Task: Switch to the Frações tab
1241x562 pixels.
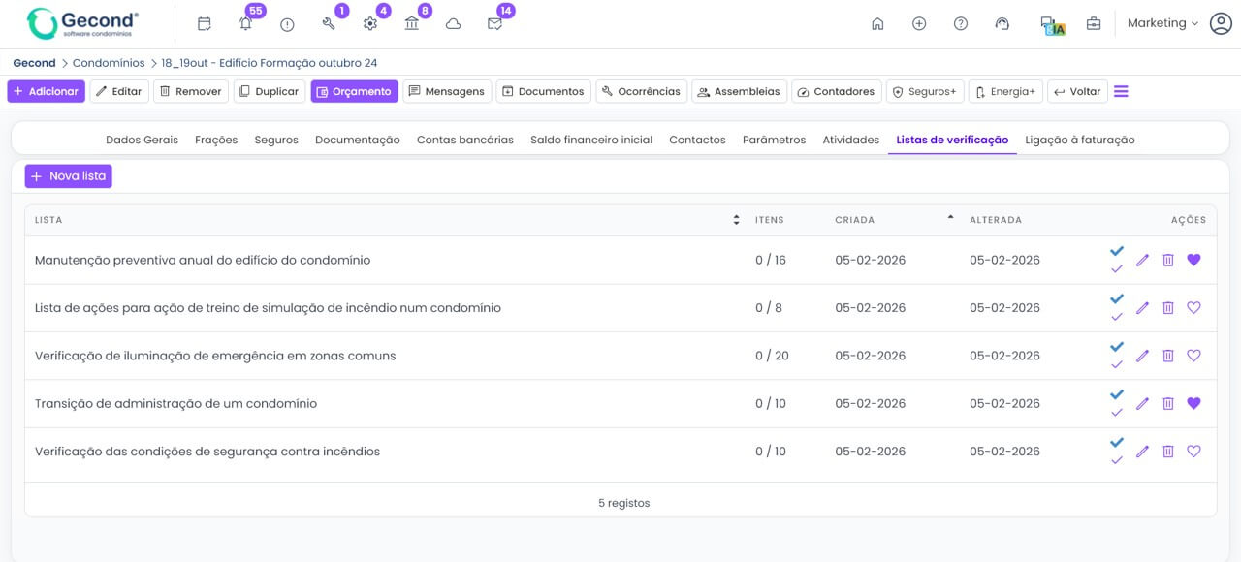Action: 215,139
